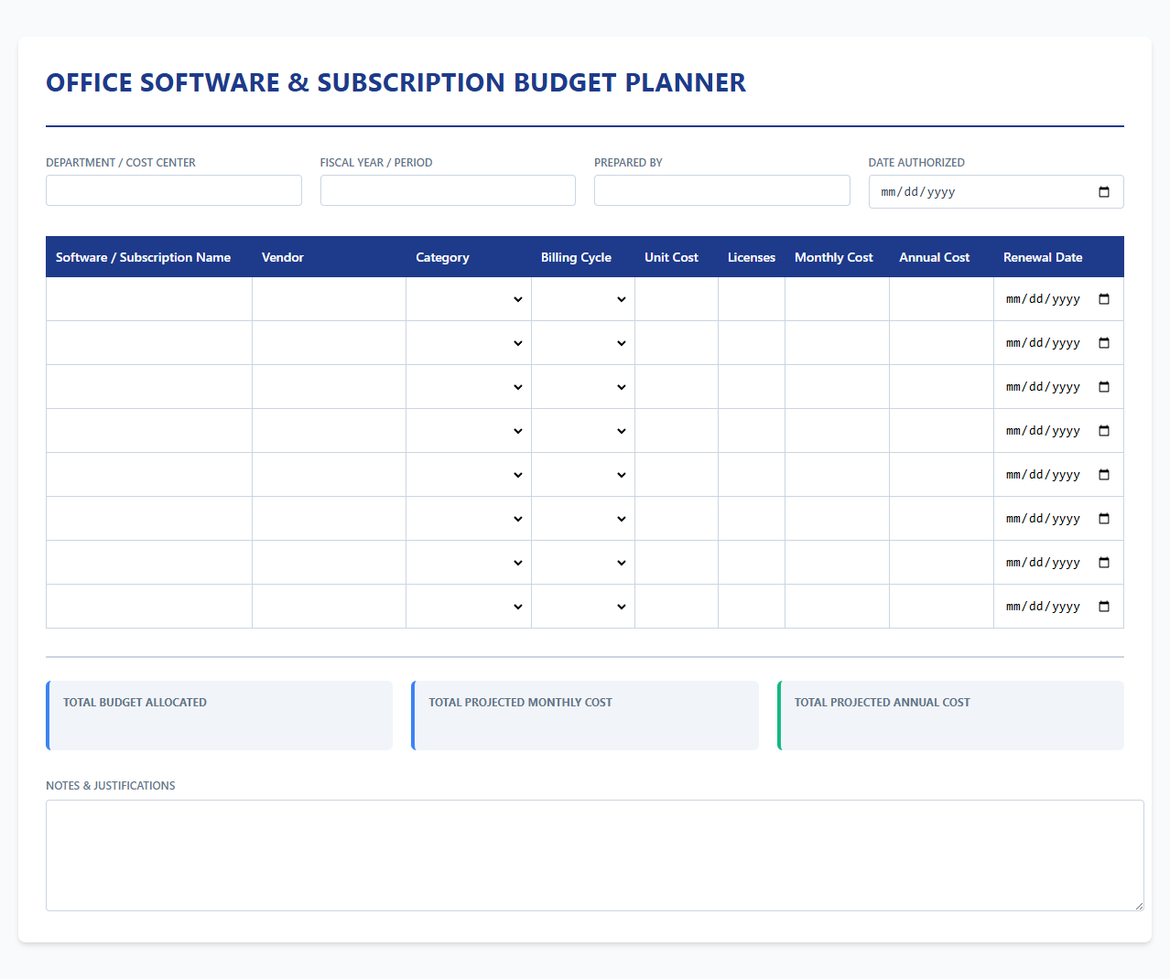Open calendar icon in eighth row Renewal Date
Viewport: 1170px width, 979px height.
pyautogui.click(x=1103, y=607)
